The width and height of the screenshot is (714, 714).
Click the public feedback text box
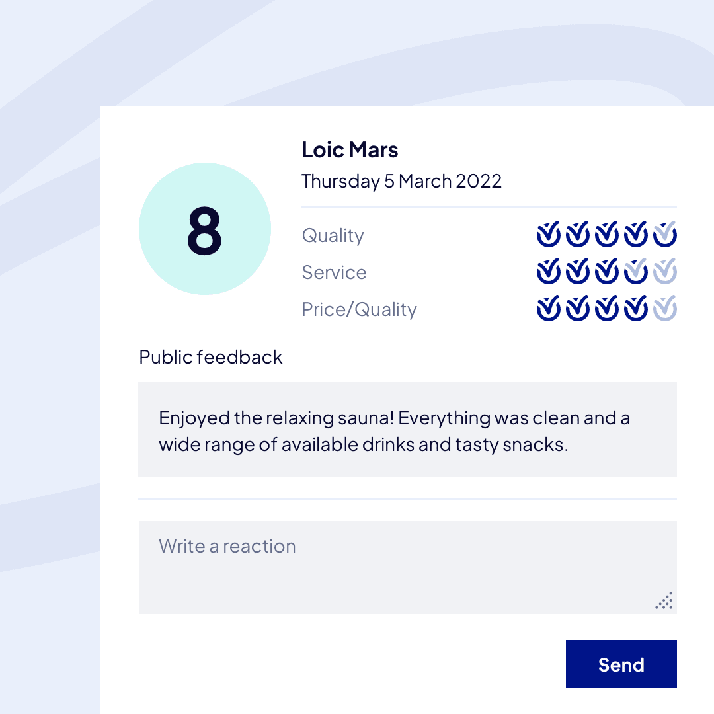(x=407, y=430)
